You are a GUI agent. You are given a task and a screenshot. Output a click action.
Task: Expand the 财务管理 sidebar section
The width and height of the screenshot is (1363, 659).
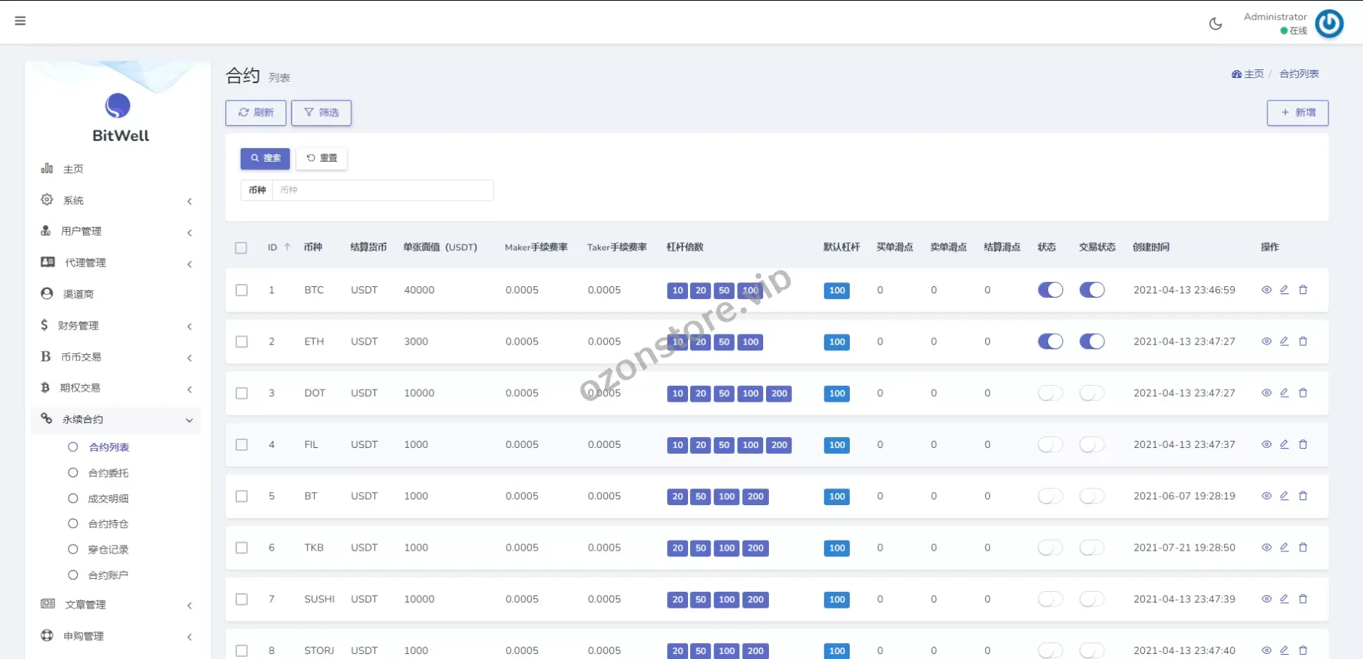[x=116, y=326]
